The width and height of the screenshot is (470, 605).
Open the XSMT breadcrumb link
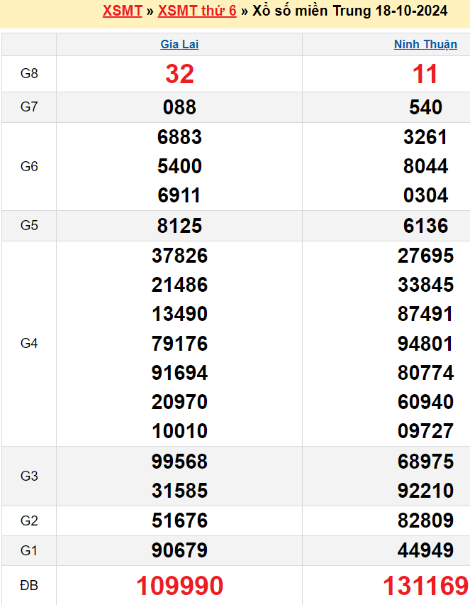click(122, 11)
